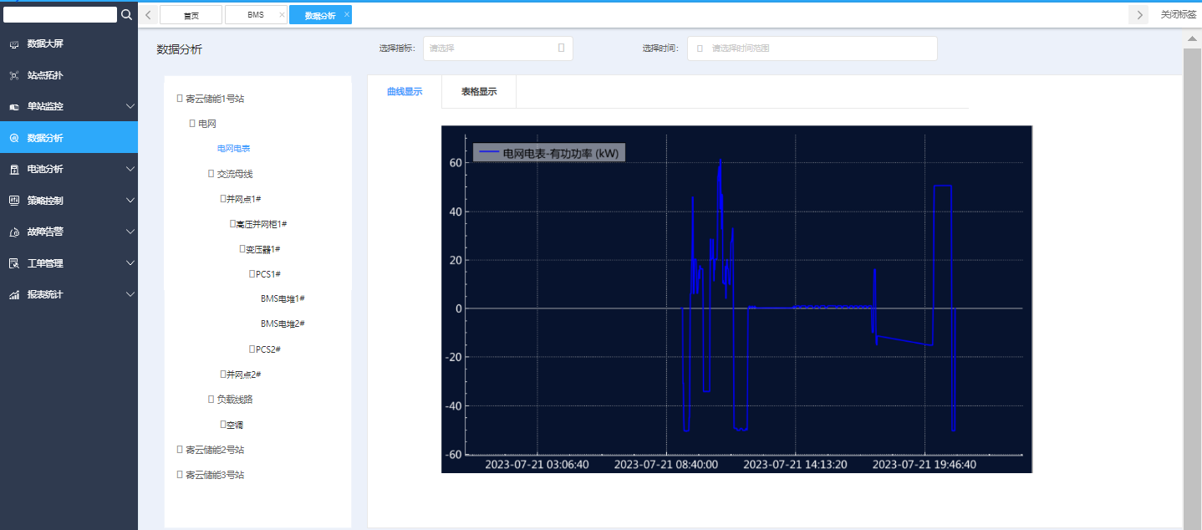Screen dimensions: 1202x530
Task: Click the 故障告警 alarm icon in the sidebar
Action: 14,232
